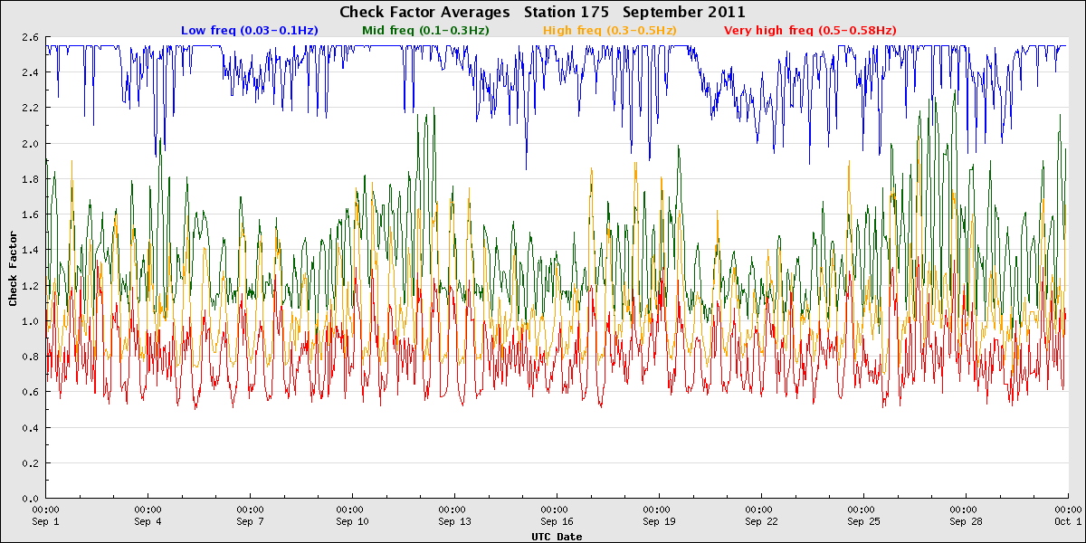The image size is (1086, 543).
Task: Click the Sep 4 date tick label
Action: pos(148,522)
